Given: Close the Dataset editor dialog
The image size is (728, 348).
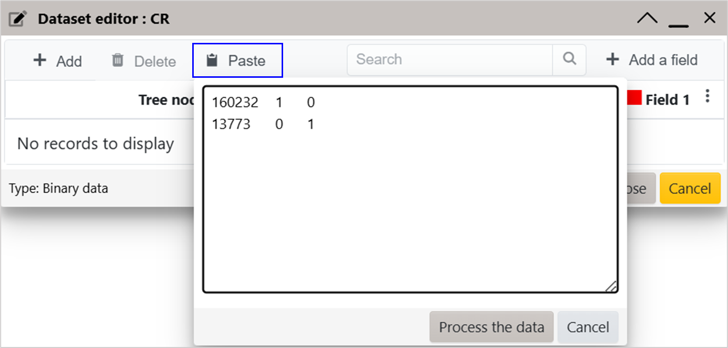Looking at the screenshot, I should tap(710, 18).
